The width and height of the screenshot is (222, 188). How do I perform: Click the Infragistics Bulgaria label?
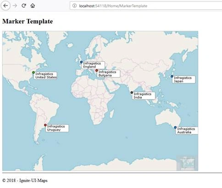pyautogui.click(x=109, y=74)
